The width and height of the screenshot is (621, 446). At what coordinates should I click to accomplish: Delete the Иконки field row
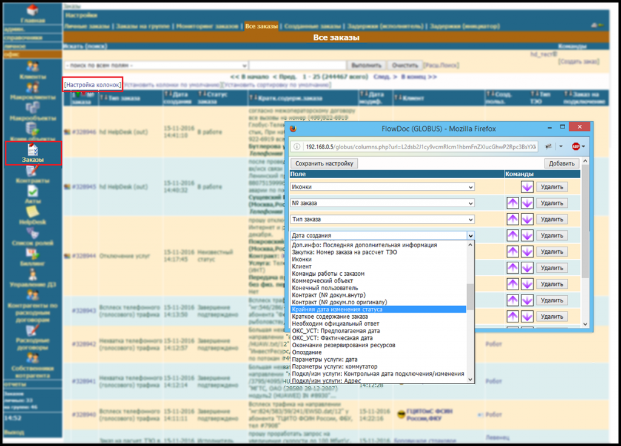(552, 187)
